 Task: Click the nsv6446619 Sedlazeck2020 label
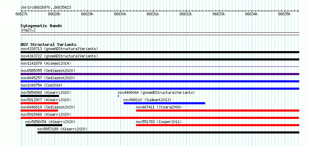pyautogui.click(x=48, y=107)
